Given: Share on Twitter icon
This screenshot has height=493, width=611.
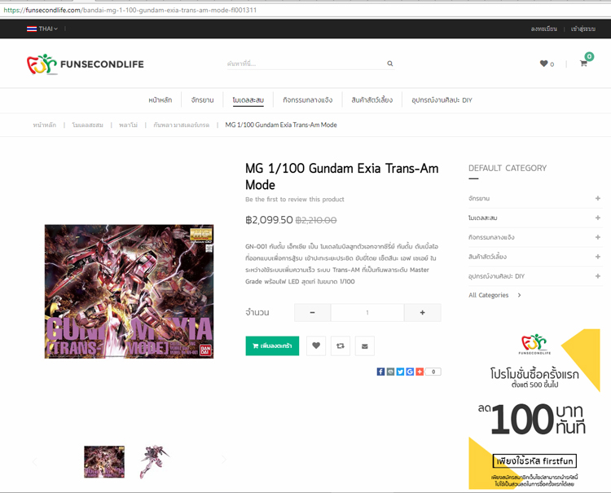Looking at the screenshot, I should pos(400,372).
